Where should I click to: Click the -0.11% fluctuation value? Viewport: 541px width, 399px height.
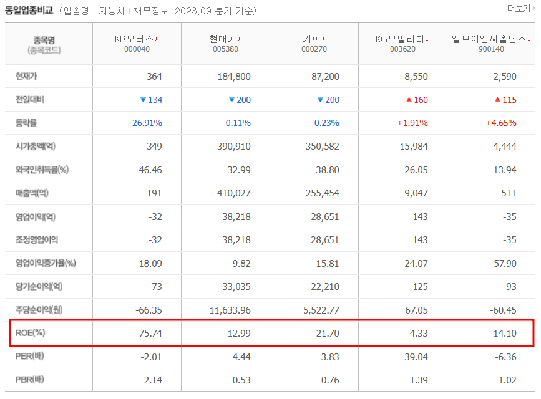point(236,123)
